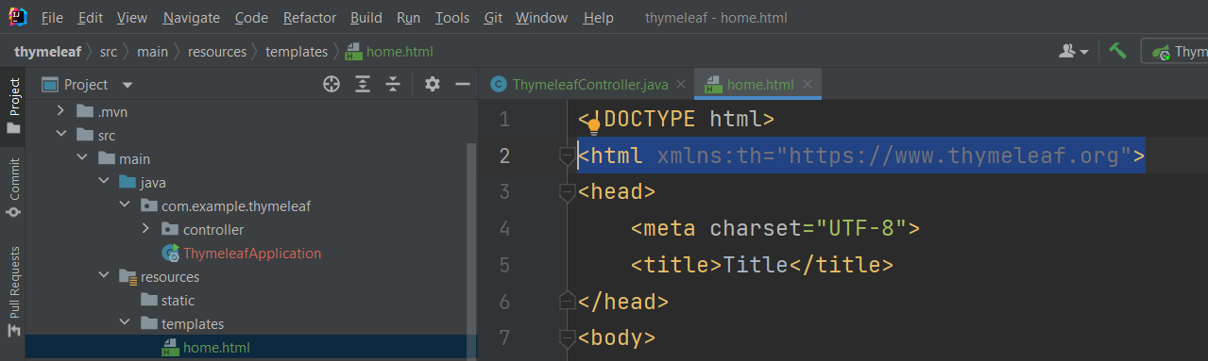Open Project panel gear options
Image resolution: width=1208 pixels, height=361 pixels.
[433, 84]
